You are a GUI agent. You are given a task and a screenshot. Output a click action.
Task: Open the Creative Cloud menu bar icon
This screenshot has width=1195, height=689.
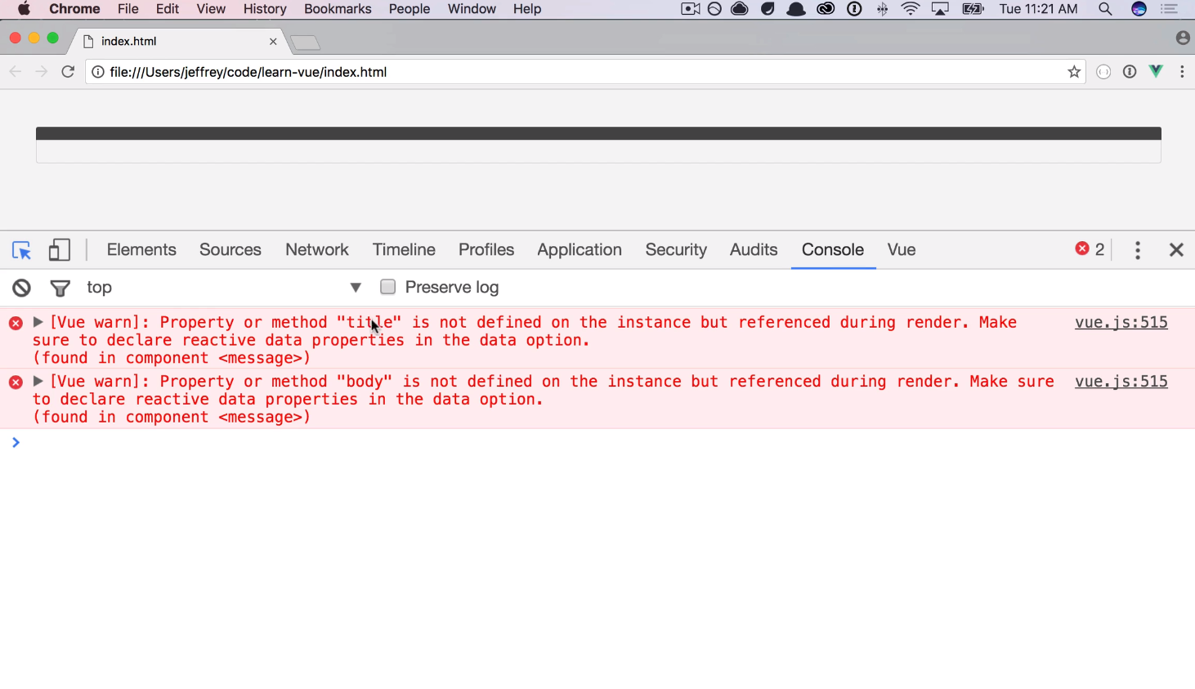coord(826,9)
